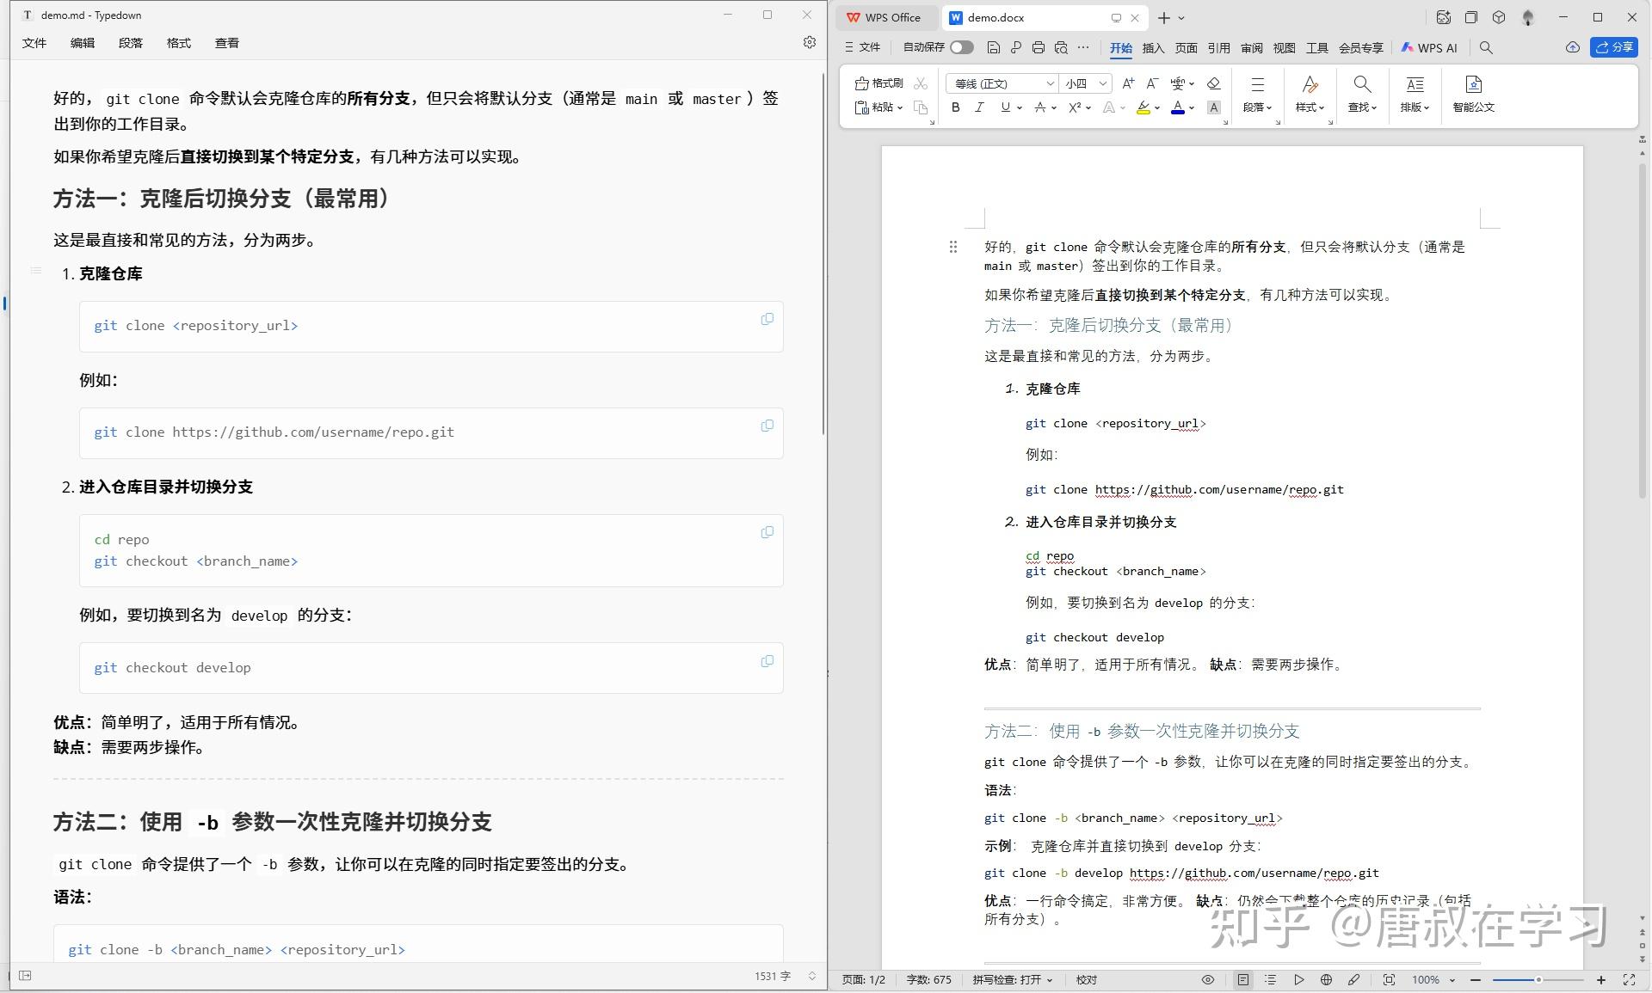Screen dimensions: 1652x993
Task: Click the 智能公文 smart document icon
Action: [x=1474, y=95]
